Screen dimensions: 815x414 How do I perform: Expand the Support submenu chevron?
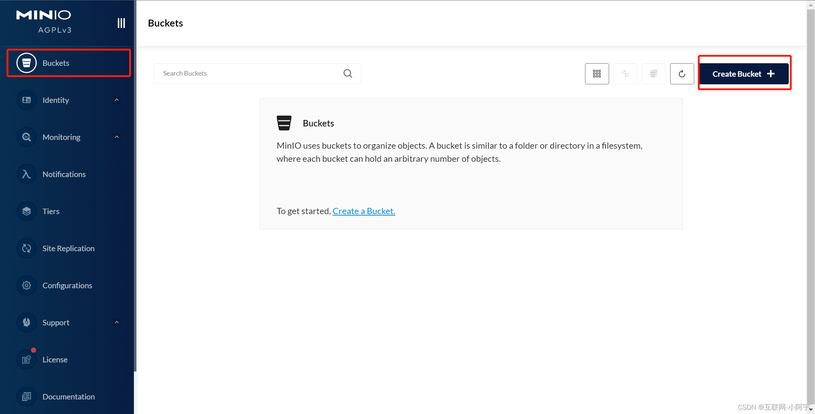[117, 322]
